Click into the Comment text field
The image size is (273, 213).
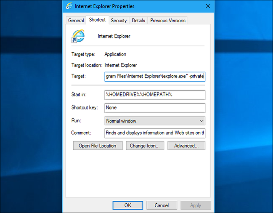[154, 133]
